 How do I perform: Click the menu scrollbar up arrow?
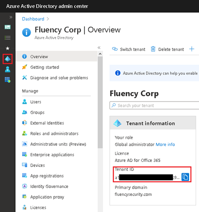(x=100, y=54)
